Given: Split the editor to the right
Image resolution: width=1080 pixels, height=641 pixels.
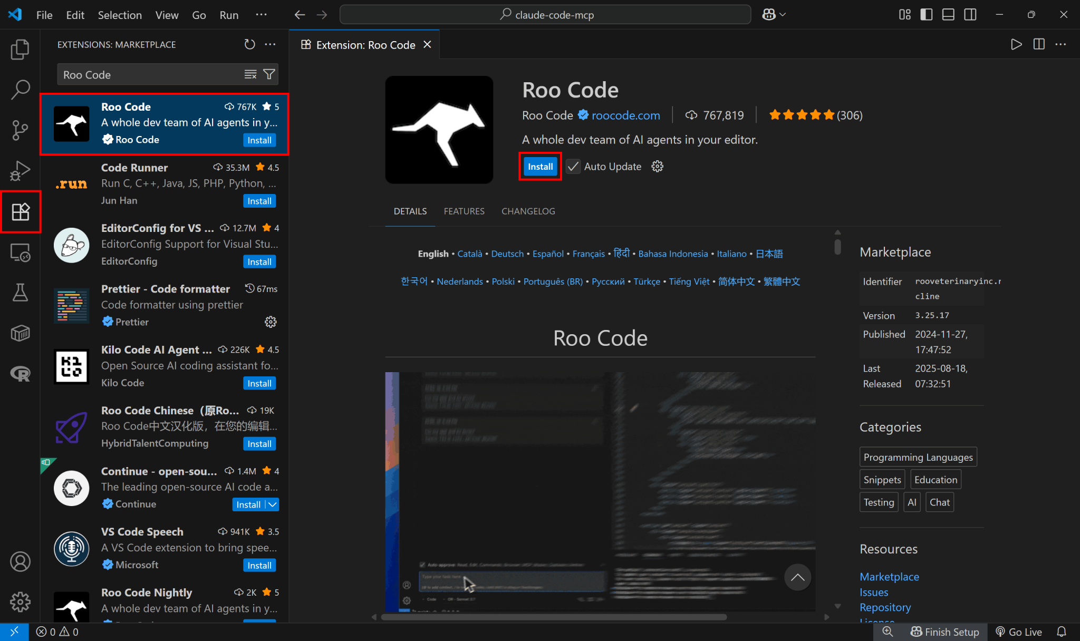Looking at the screenshot, I should (x=1038, y=44).
